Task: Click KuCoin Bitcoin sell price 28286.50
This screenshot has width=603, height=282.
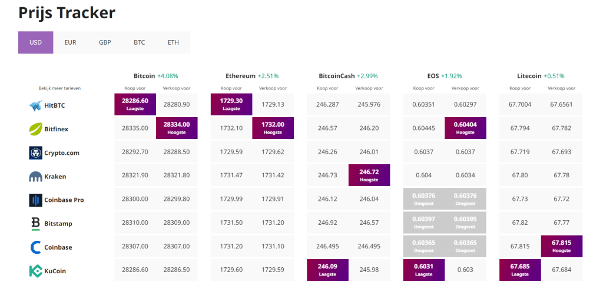Action: [x=177, y=270]
